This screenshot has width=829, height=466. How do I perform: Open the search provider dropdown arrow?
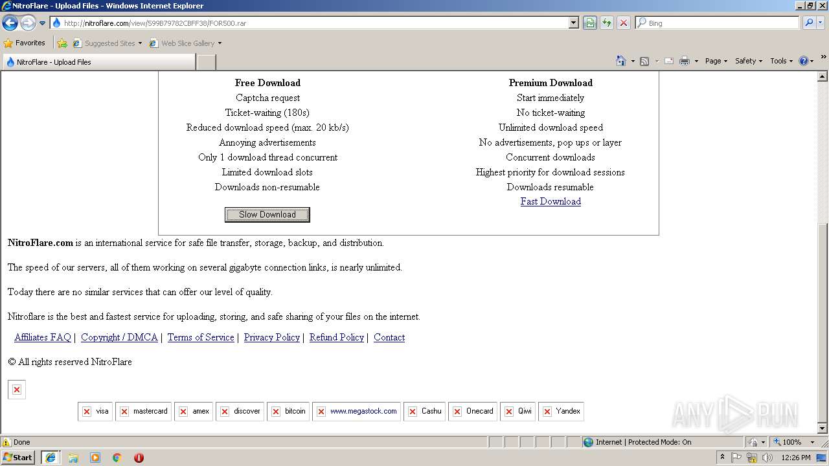coord(820,23)
